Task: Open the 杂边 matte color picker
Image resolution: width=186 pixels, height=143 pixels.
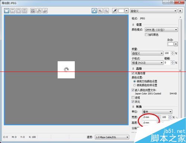Action: coord(173,44)
